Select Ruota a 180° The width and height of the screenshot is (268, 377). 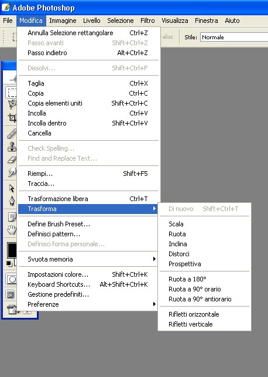pyautogui.click(x=204, y=279)
